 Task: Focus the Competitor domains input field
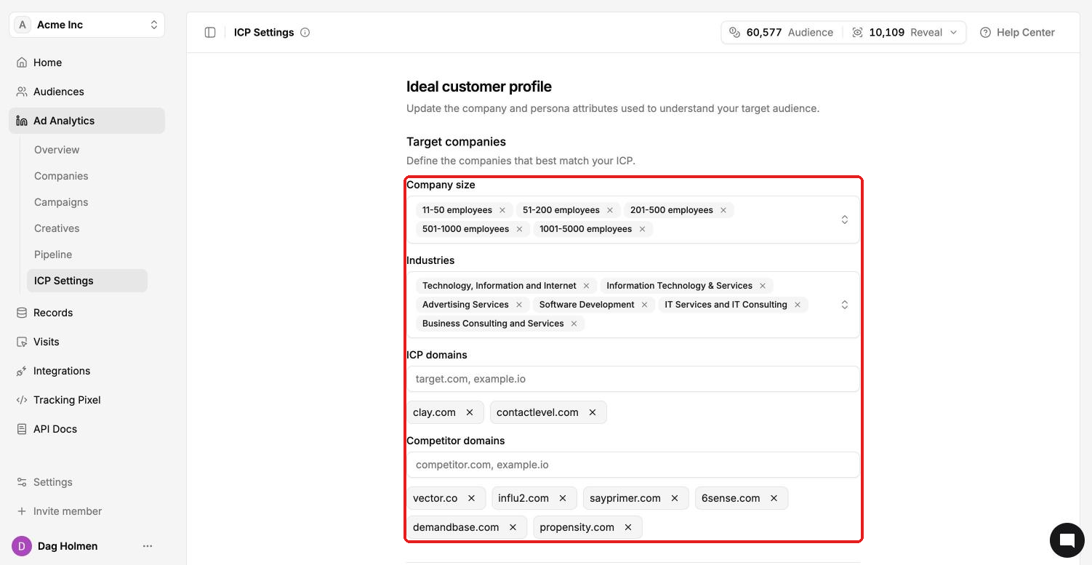tap(633, 465)
